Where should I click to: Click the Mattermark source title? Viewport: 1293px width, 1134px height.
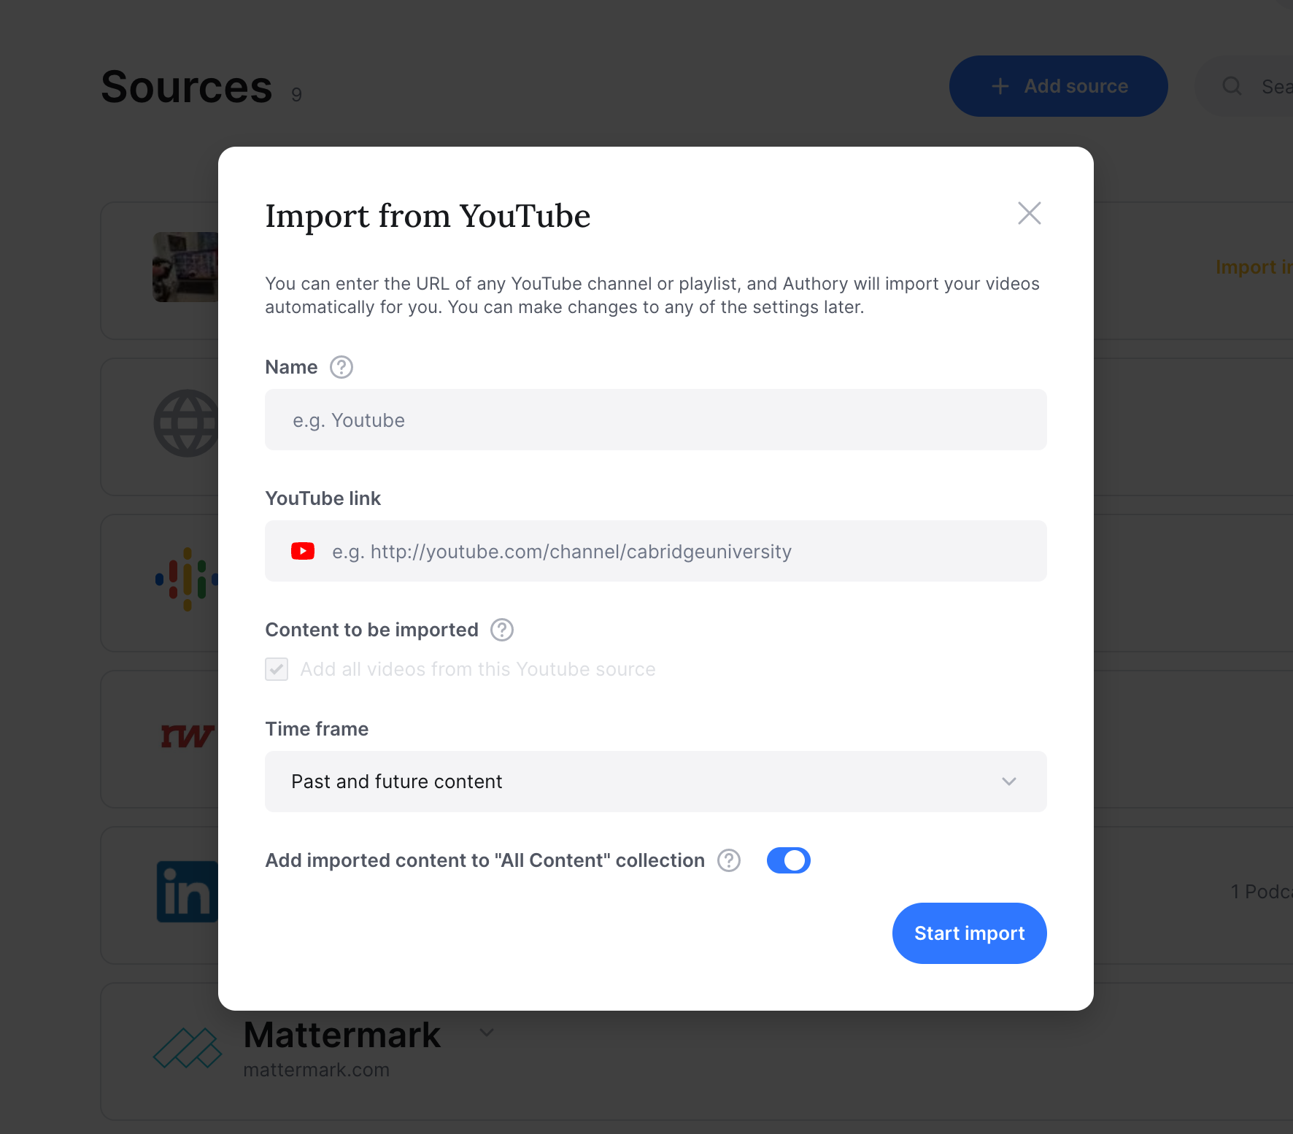tap(342, 1035)
